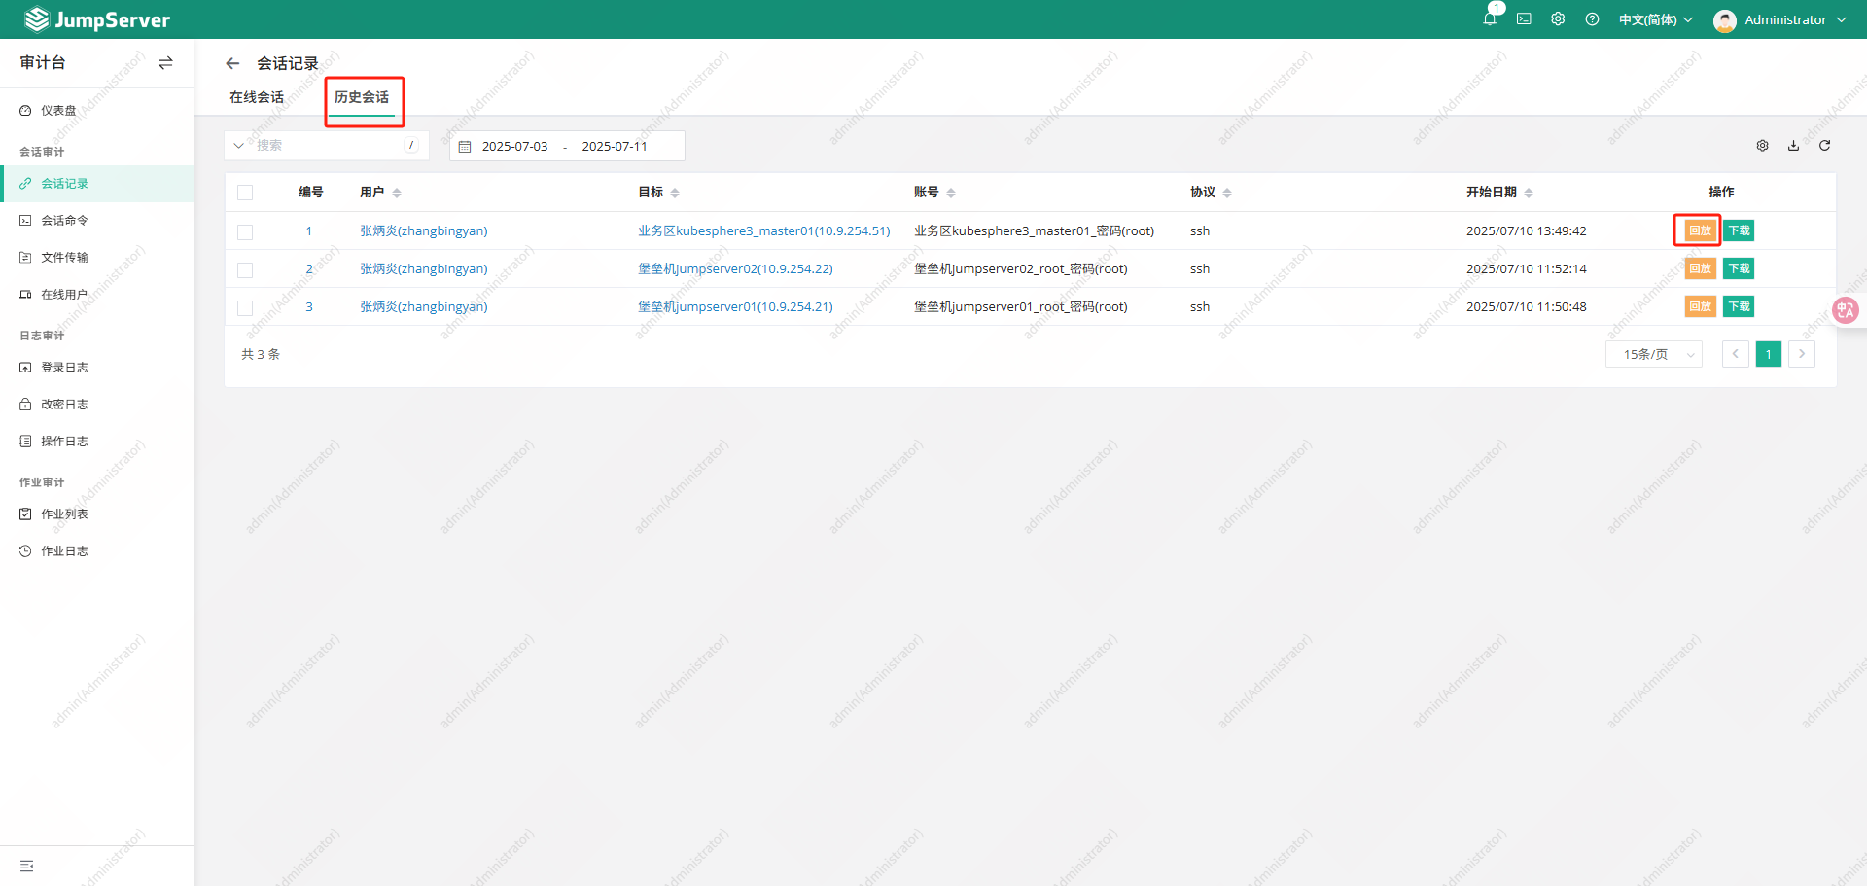Click the 搜索 search input field
This screenshot has width=1867, height=886.
tap(328, 146)
